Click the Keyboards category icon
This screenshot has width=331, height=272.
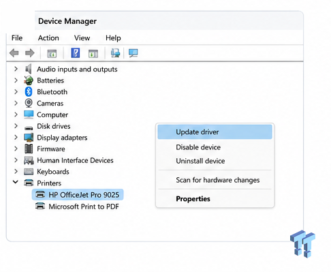(x=29, y=172)
